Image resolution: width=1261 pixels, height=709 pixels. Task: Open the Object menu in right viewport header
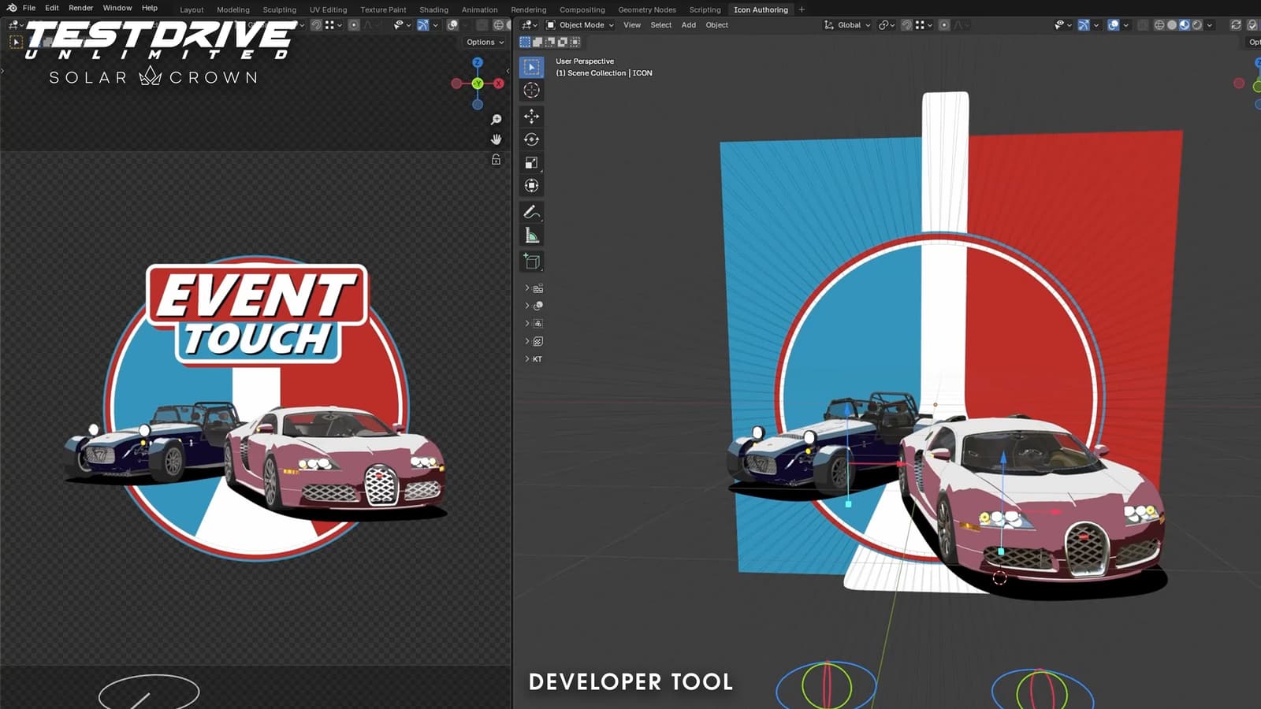pyautogui.click(x=717, y=25)
